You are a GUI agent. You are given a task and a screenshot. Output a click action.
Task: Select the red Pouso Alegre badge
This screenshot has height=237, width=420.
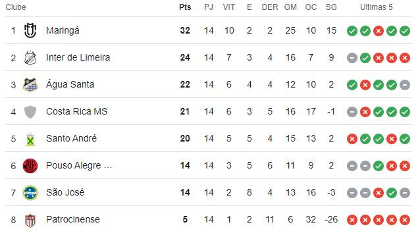(x=30, y=166)
